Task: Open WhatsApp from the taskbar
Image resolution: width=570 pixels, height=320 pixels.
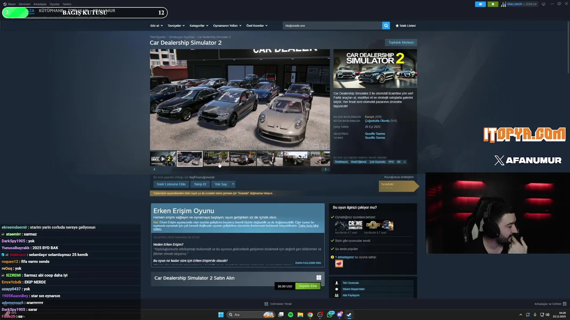Action: 330,315
